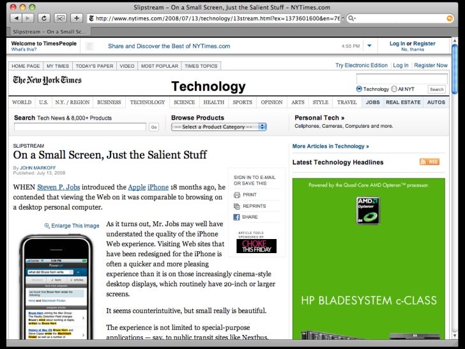The height and width of the screenshot is (349, 465).
Task: Go to the HEALTH section
Action: 213,102
